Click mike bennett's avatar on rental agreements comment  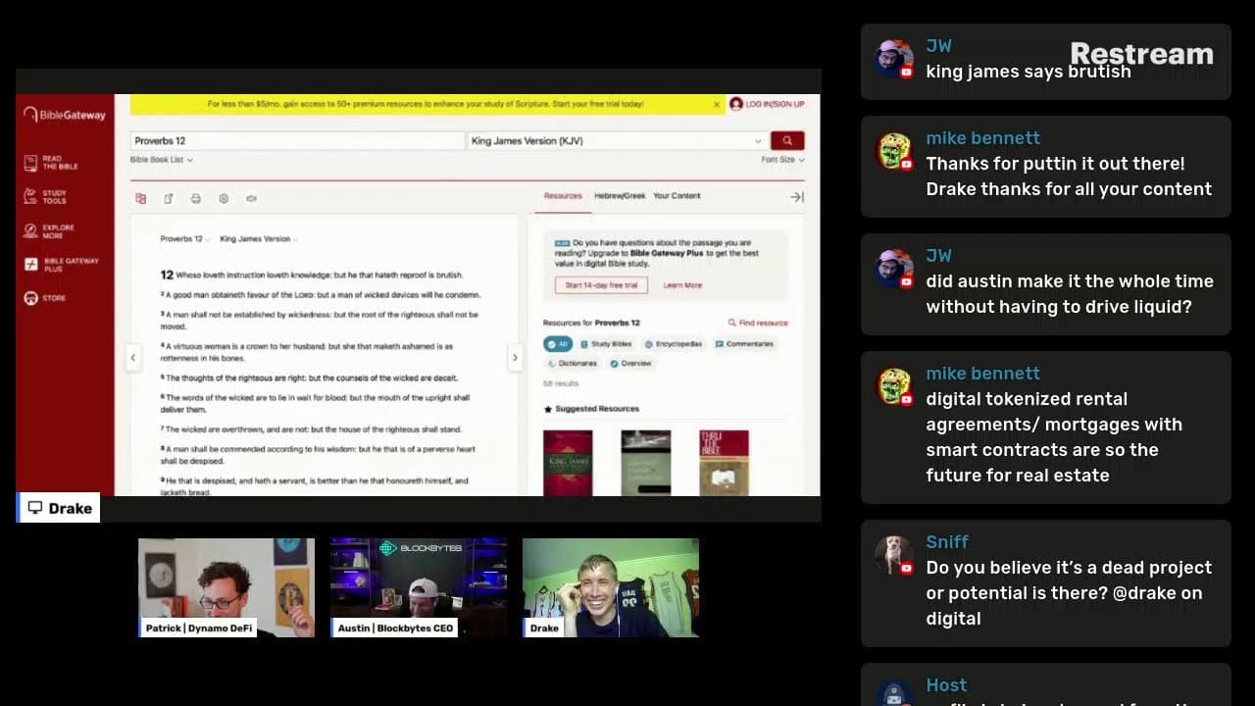pyautogui.click(x=894, y=387)
